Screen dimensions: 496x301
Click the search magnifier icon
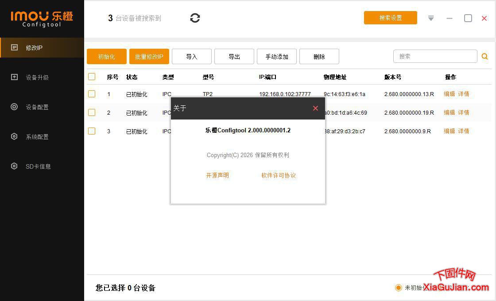[484, 56]
